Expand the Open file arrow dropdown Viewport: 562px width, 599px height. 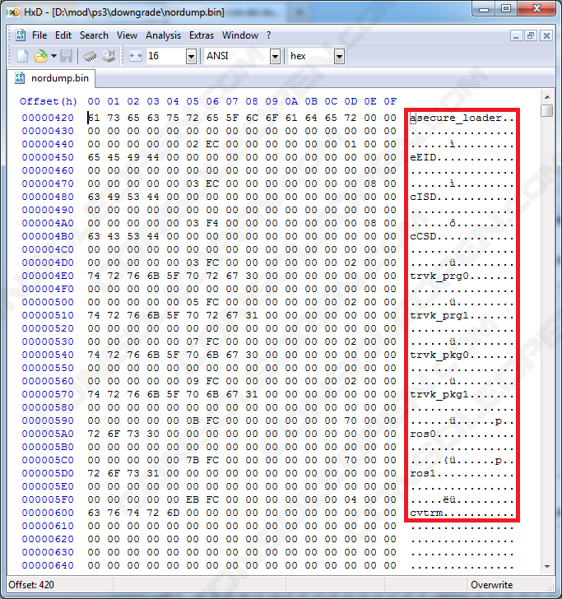click(53, 56)
